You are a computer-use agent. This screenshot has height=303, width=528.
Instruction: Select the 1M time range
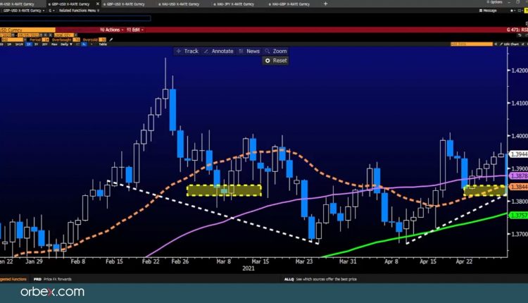coord(8,44)
